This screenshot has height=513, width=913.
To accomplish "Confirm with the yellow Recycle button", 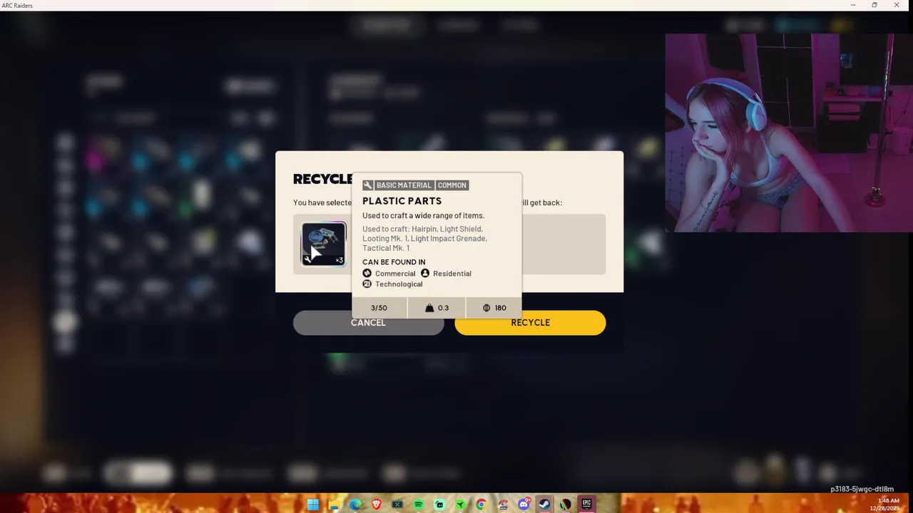I will click(x=530, y=323).
